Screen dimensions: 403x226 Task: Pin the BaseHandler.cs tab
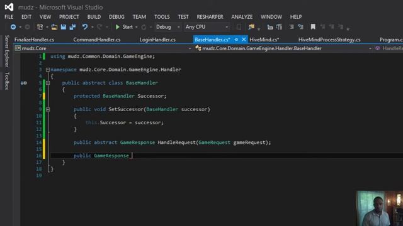click(236, 40)
